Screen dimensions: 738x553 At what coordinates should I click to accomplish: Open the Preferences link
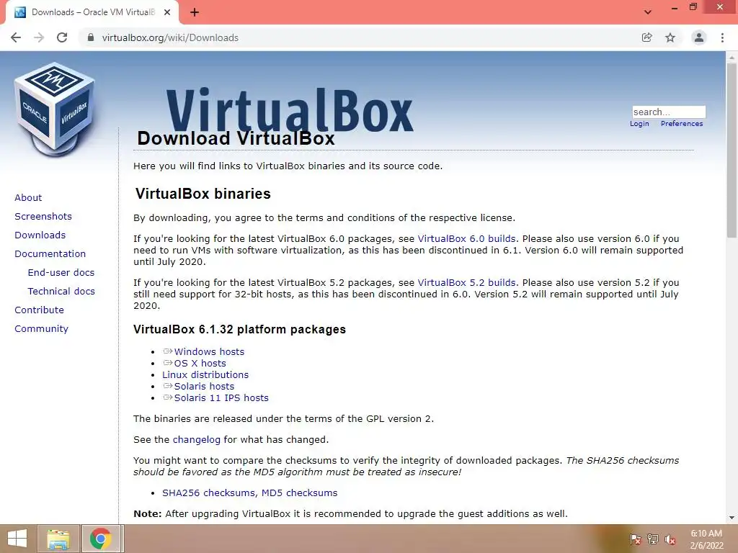[x=682, y=124]
